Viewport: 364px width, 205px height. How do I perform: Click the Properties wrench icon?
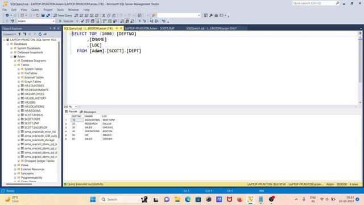[211, 15]
